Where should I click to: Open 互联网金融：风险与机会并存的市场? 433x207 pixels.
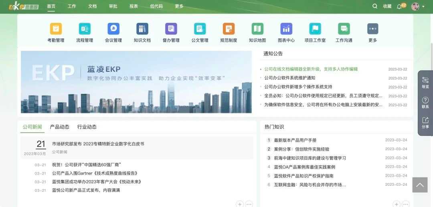(310, 185)
